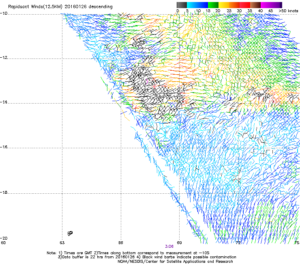Click the -12 latitude axis label

pyautogui.click(x=4, y=58)
